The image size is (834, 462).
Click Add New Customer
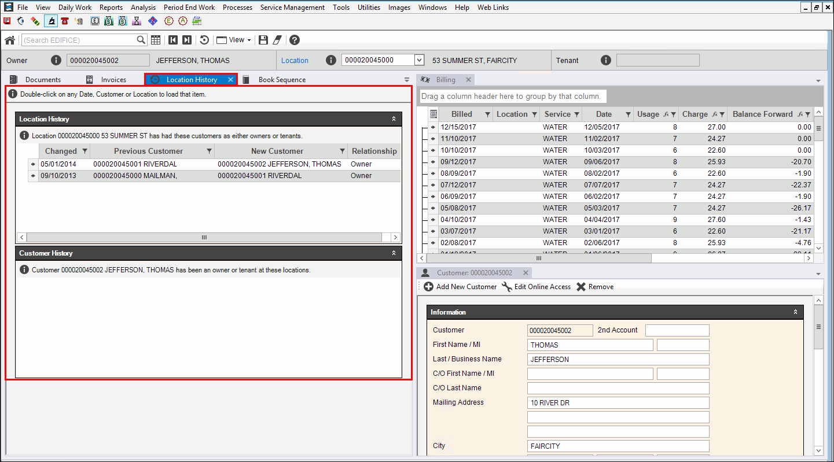461,287
